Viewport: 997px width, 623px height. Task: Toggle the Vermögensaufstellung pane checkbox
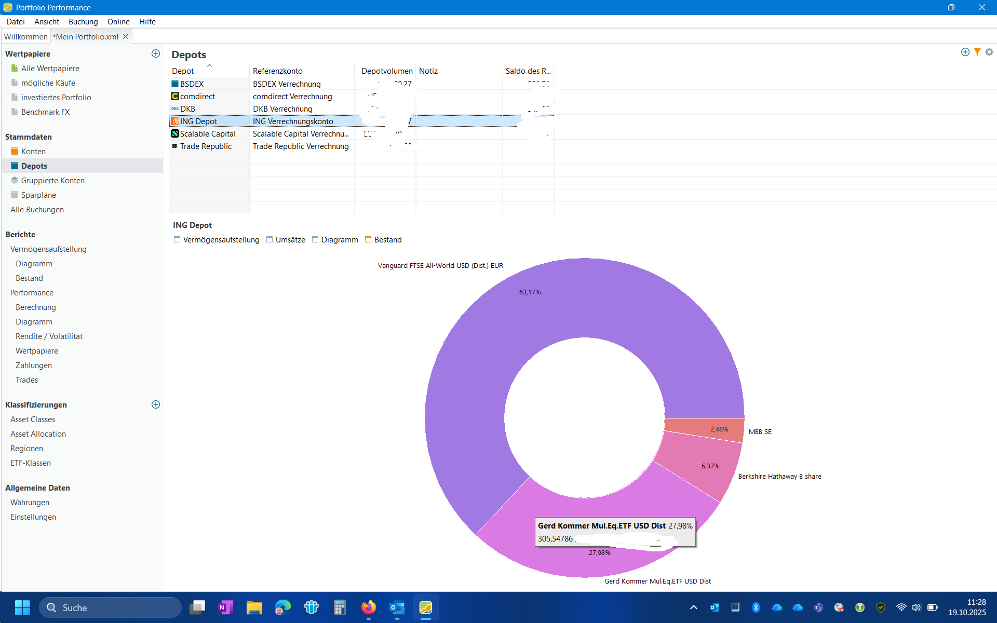pos(177,239)
